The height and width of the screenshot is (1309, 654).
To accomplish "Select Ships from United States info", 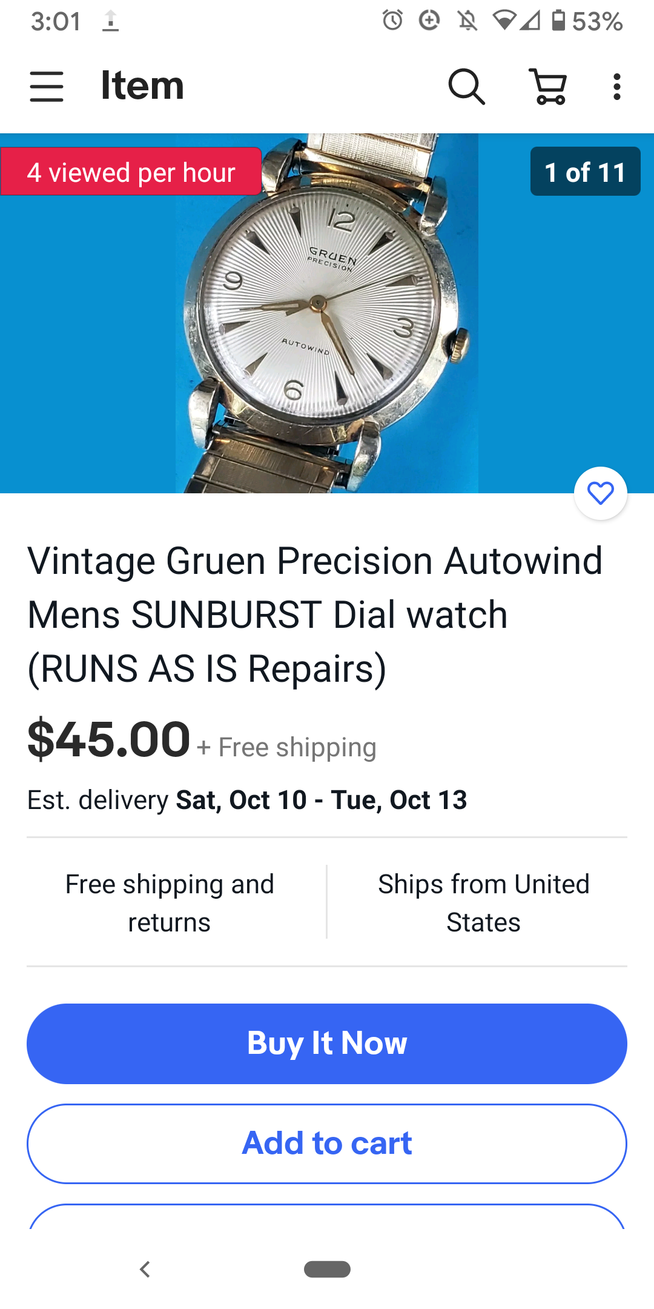I will click(483, 903).
